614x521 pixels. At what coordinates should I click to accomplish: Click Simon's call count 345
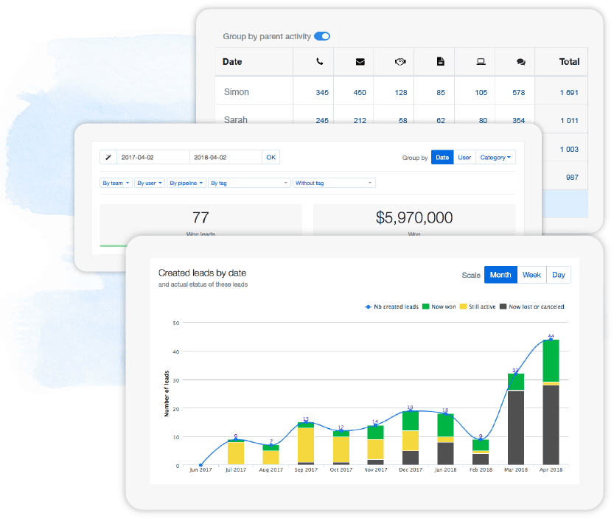click(322, 92)
